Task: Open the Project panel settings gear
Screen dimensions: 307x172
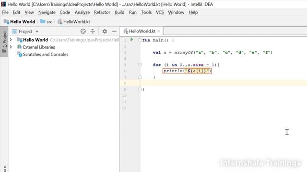Action: coord(105,31)
